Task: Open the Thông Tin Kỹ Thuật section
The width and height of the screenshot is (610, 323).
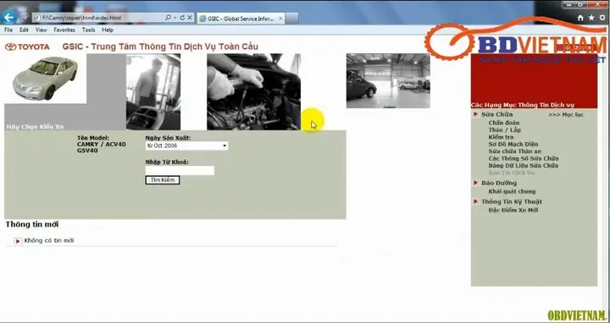Action: point(512,202)
